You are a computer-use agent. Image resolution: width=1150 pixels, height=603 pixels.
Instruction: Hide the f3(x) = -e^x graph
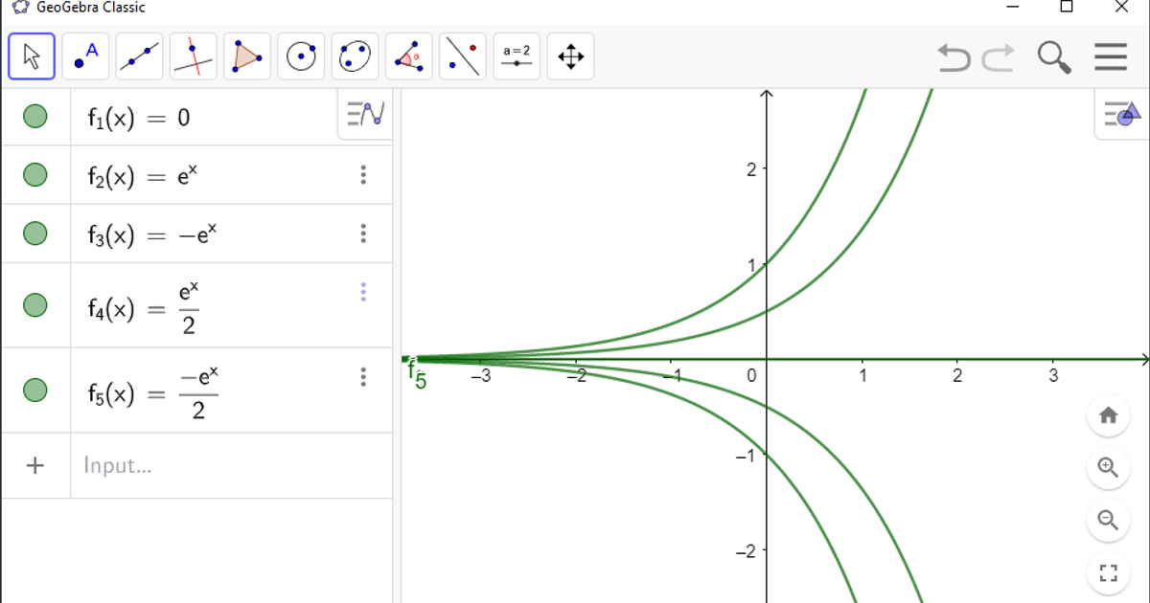pyautogui.click(x=35, y=233)
